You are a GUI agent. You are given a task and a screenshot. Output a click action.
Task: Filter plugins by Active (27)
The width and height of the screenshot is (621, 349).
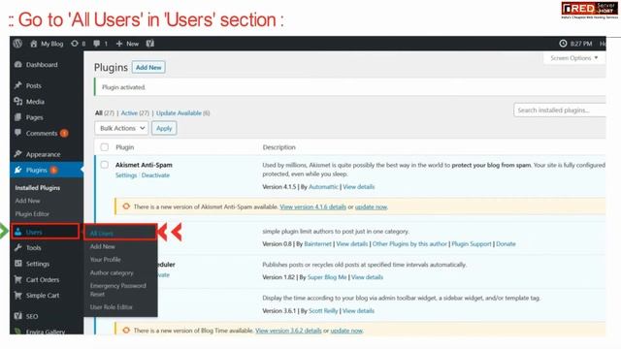135,113
